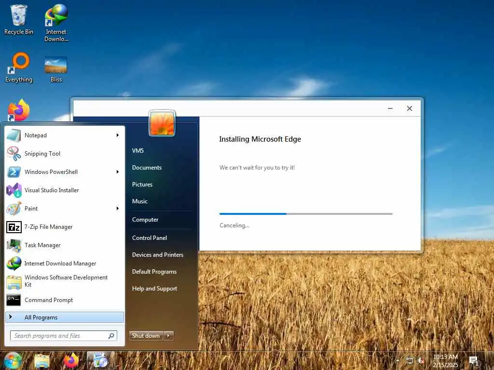The image size is (494, 370).
Task: Show hidden tray icons arrow
Action: (x=398, y=361)
